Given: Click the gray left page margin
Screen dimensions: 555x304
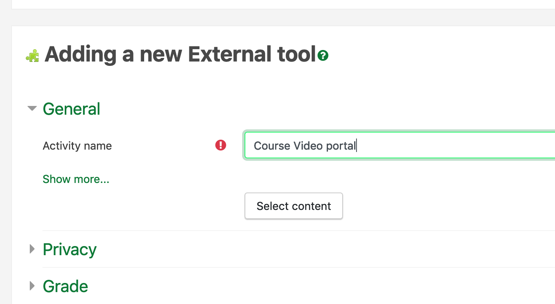Looking at the screenshot, I should click(x=6, y=159).
